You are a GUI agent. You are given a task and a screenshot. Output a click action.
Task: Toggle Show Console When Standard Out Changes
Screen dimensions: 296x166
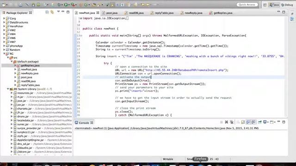(248, 122)
